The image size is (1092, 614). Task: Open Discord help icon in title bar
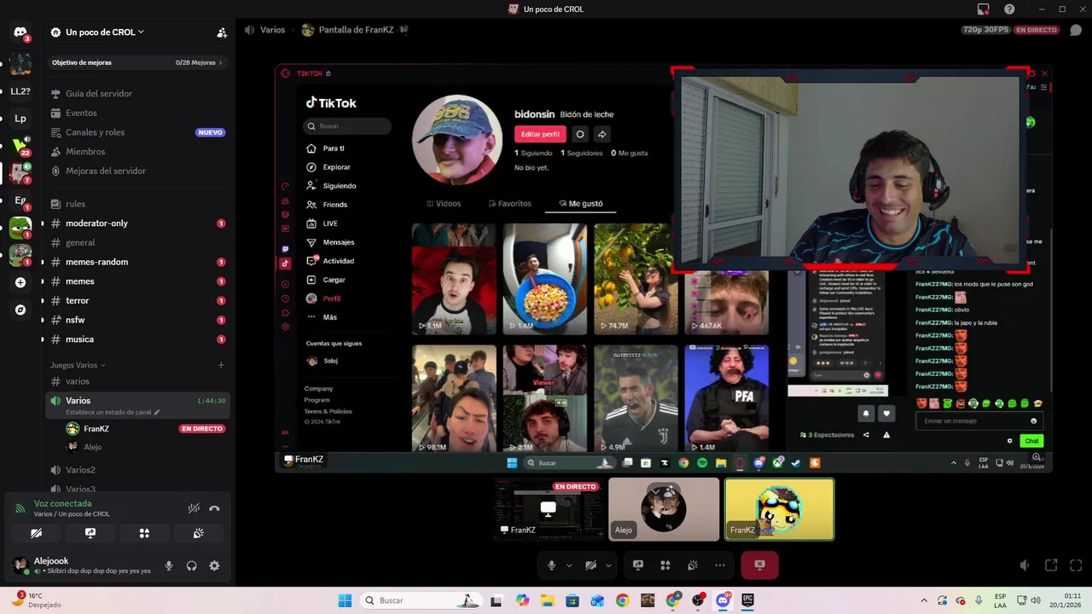pos(1009,9)
